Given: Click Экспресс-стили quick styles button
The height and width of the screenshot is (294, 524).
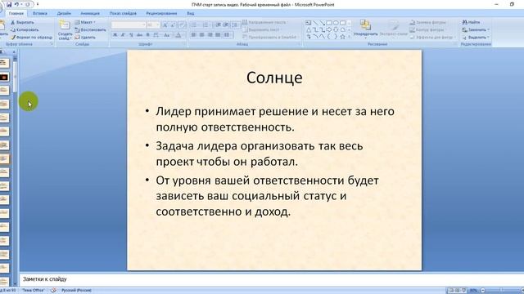Looking at the screenshot, I should pos(394,28).
